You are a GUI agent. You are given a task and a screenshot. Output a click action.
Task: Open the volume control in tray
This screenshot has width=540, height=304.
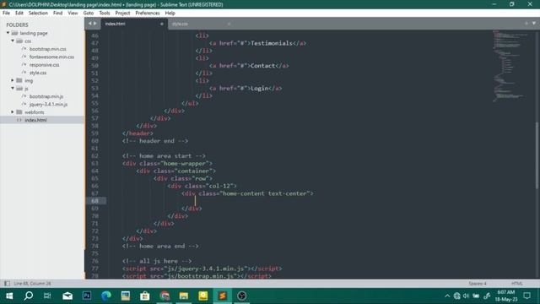point(466,296)
